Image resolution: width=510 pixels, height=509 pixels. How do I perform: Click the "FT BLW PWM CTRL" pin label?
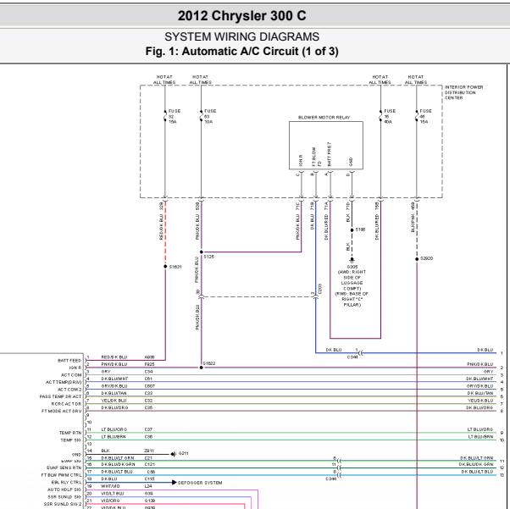pyautogui.click(x=61, y=475)
